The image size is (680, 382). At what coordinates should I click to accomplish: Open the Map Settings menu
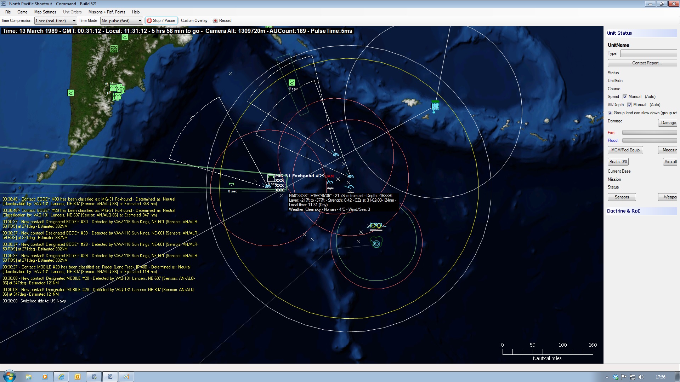pyautogui.click(x=45, y=12)
